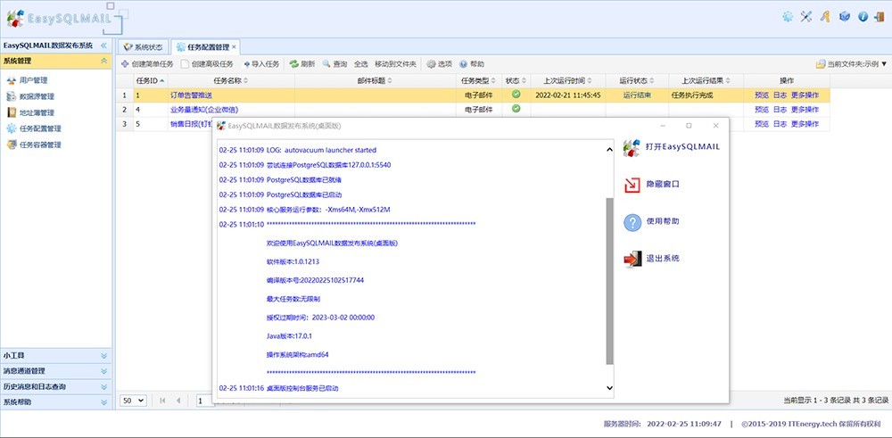Expand the 小工具 sidebar panel
The height and width of the screenshot is (438, 892).
[x=55, y=355]
